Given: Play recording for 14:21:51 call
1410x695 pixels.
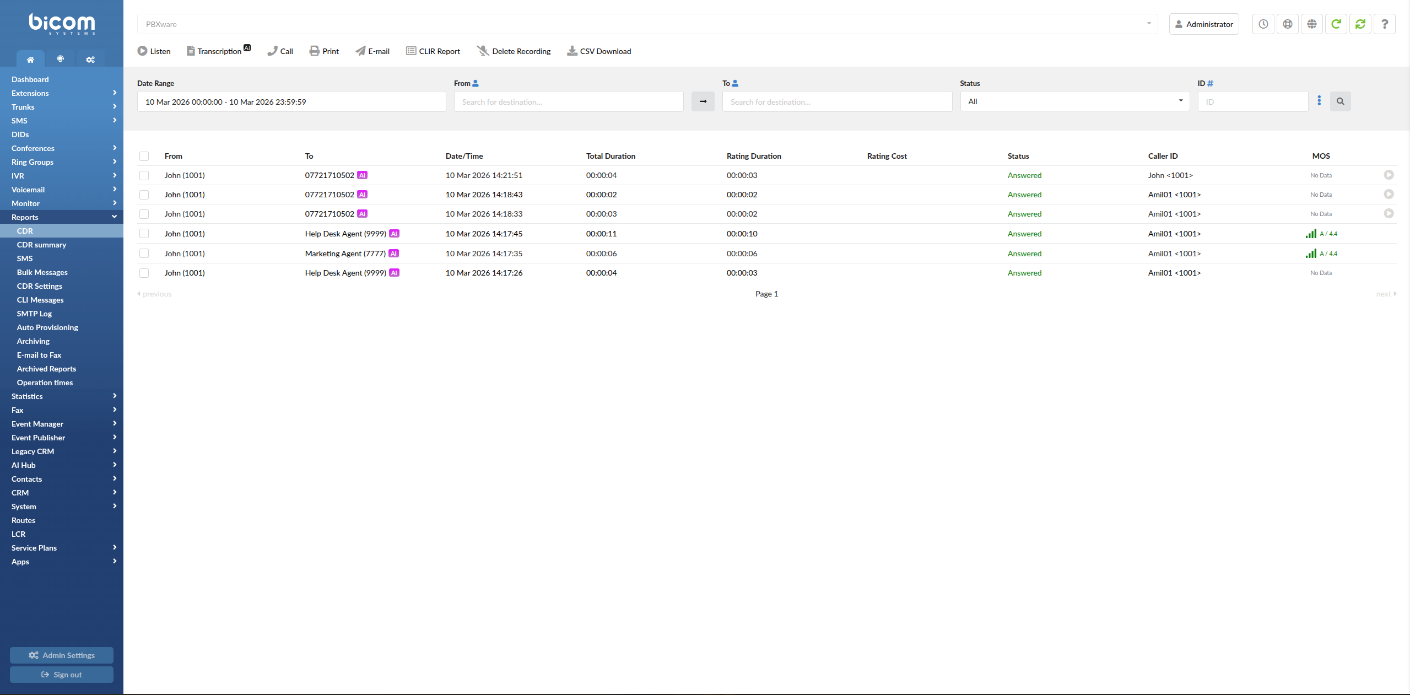Looking at the screenshot, I should 1389,175.
